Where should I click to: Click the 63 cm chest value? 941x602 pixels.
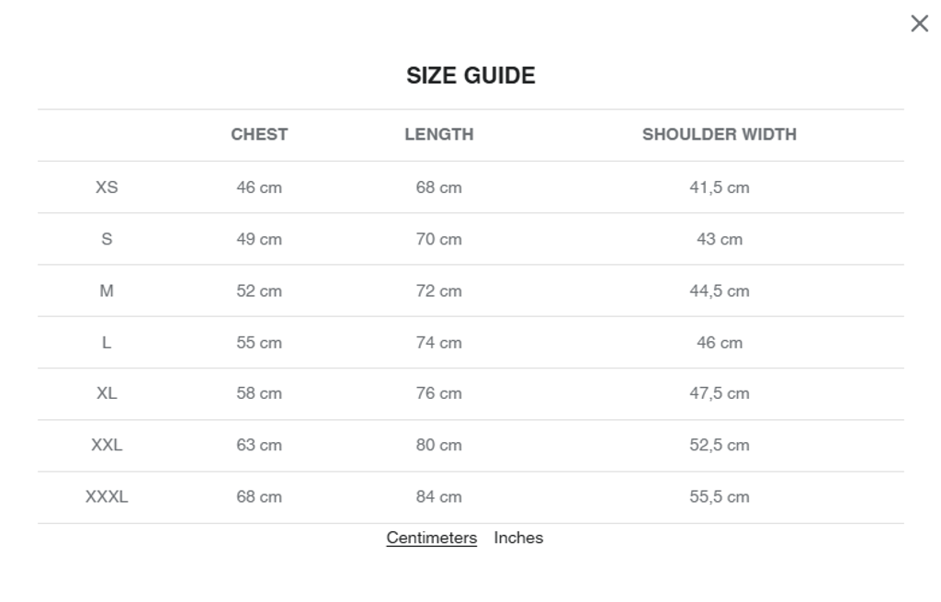(259, 445)
